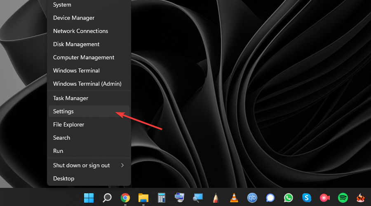Launch Skype from the taskbar
Viewport: 371px width, 206px height.
(x=306, y=198)
